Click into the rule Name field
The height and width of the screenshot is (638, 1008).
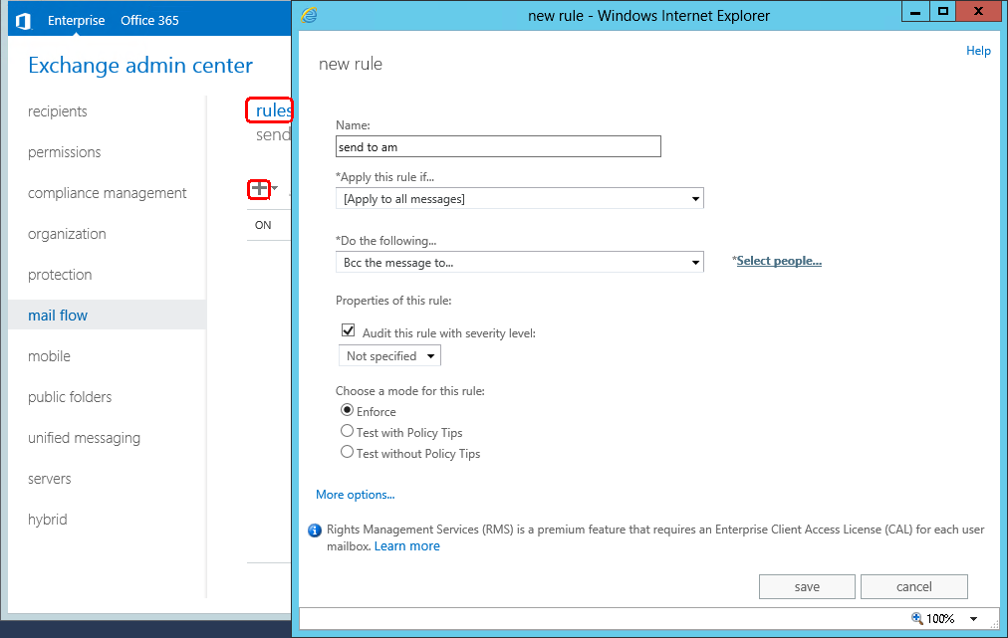(x=498, y=146)
